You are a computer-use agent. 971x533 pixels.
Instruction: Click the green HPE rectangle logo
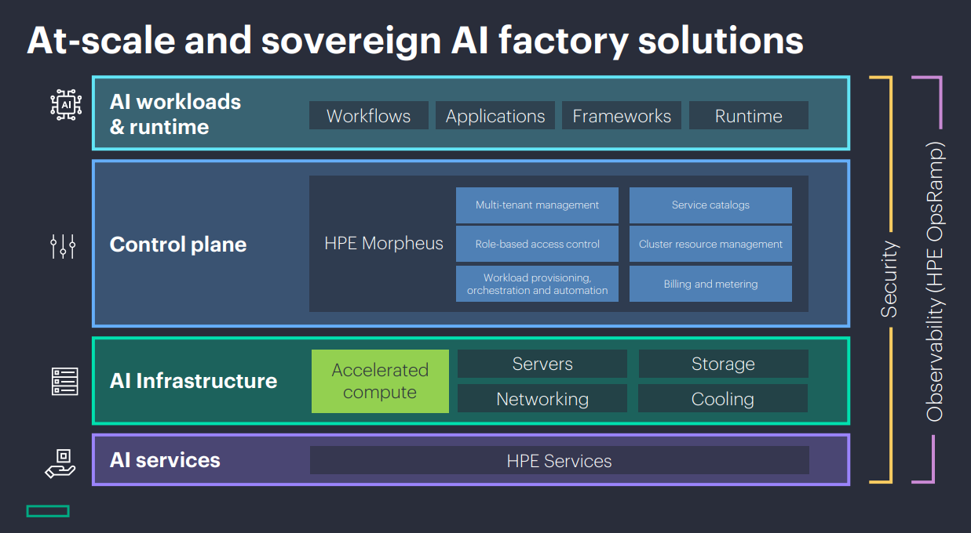coord(48,511)
